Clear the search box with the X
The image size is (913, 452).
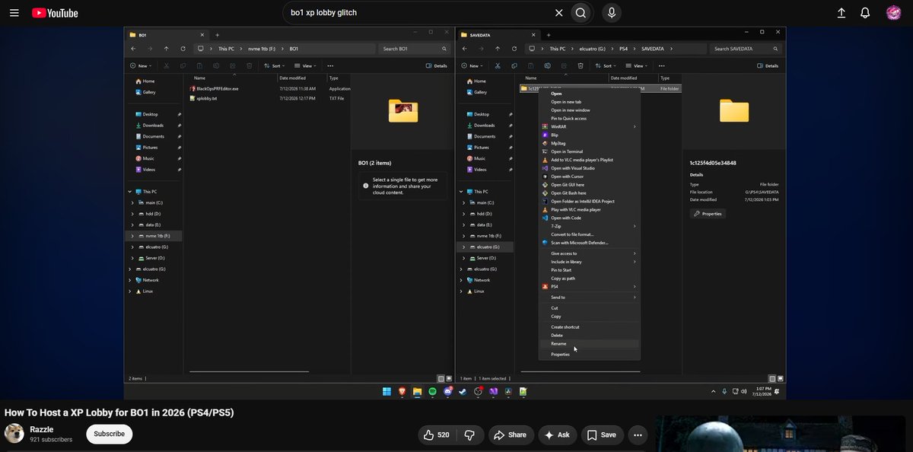(x=558, y=13)
